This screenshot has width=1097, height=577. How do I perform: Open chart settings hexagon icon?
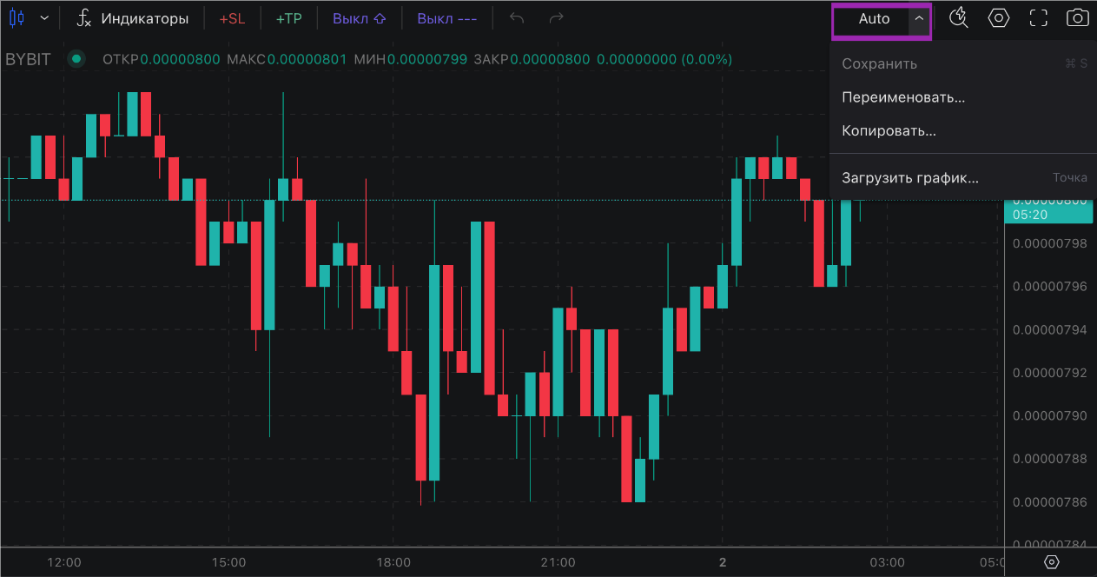point(999,18)
